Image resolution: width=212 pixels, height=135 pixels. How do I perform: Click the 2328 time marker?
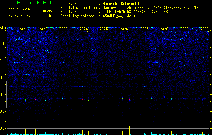pos(164,29)
